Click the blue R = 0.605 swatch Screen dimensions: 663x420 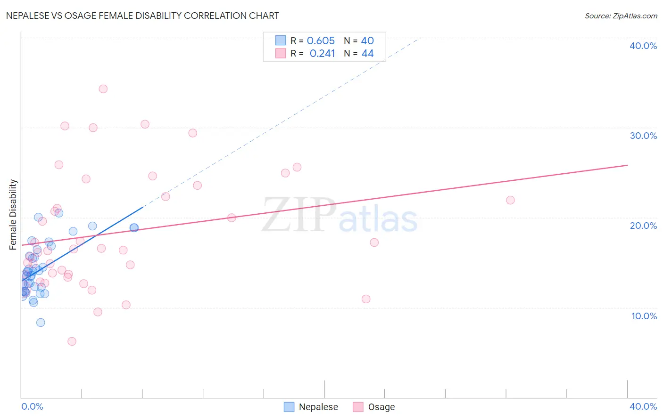281,40
